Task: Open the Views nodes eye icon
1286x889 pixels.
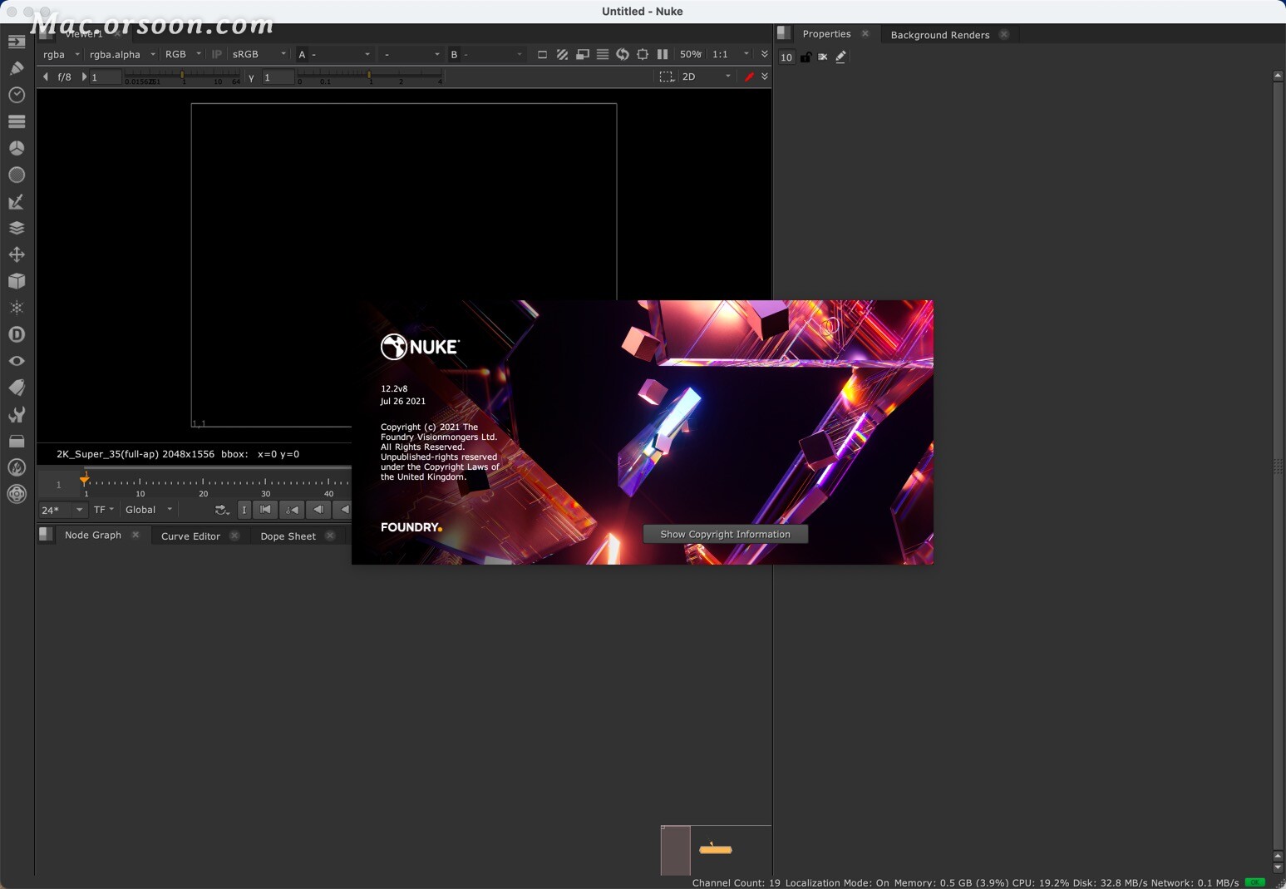Action: click(17, 361)
